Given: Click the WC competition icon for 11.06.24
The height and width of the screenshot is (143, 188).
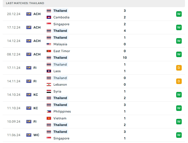Looking at the screenshot, I should point(29,135).
